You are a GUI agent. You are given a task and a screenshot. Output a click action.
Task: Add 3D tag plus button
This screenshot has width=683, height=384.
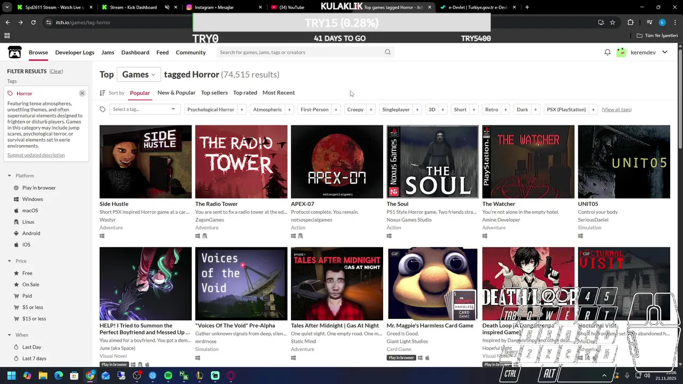(x=443, y=110)
